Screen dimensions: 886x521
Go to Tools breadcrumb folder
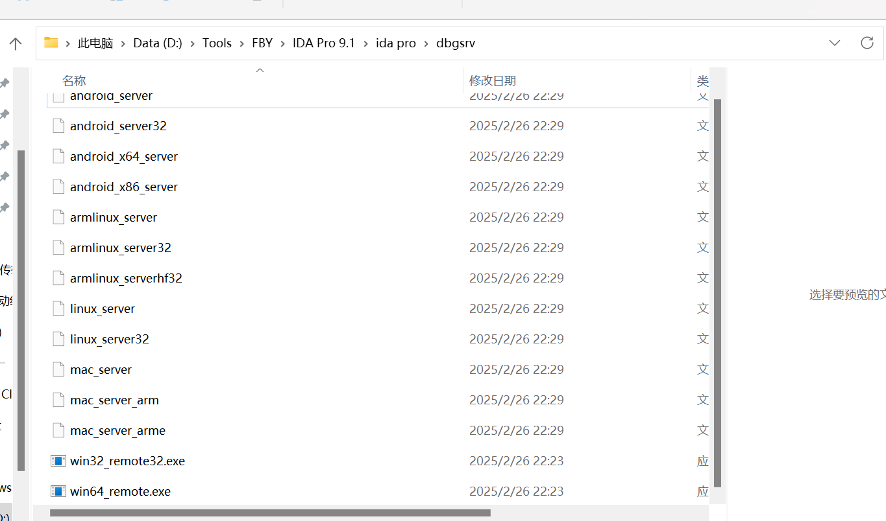click(x=217, y=43)
